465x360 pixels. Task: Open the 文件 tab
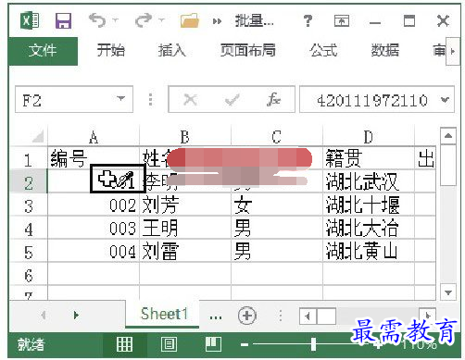(43, 51)
